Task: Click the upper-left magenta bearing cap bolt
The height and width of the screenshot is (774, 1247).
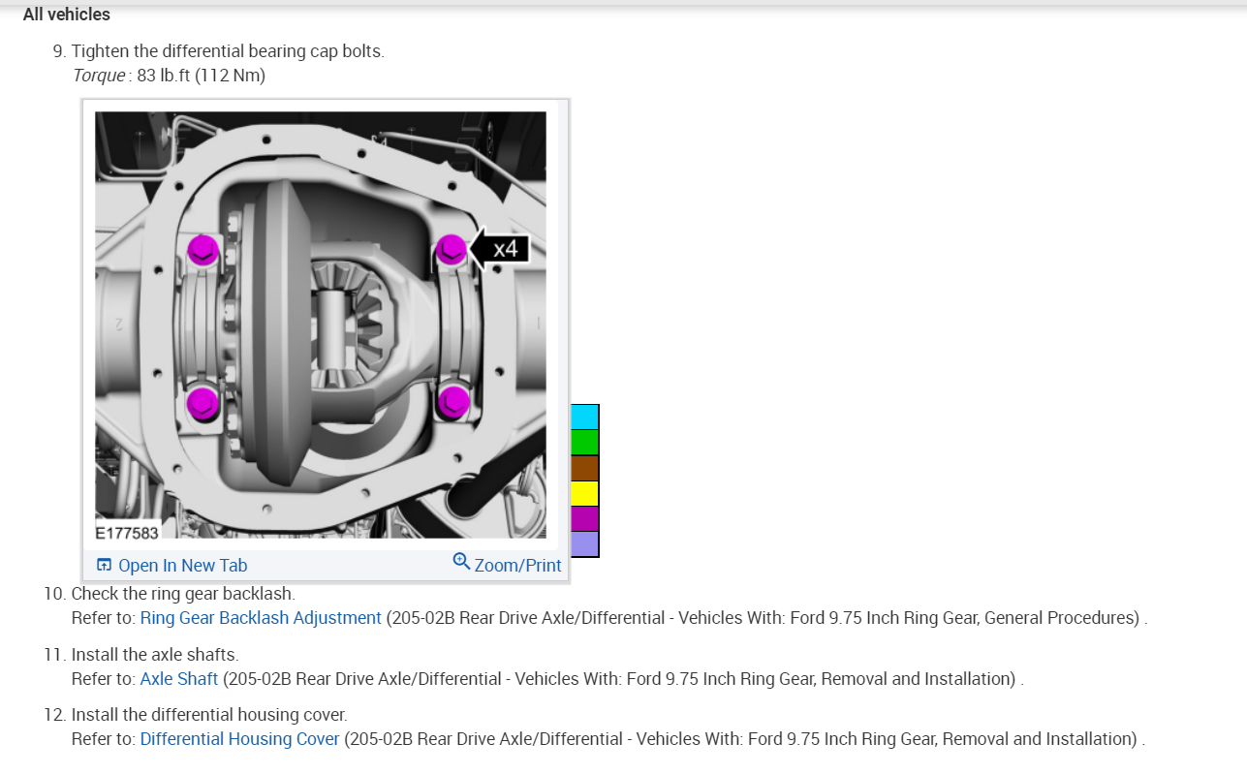Action: tap(202, 251)
